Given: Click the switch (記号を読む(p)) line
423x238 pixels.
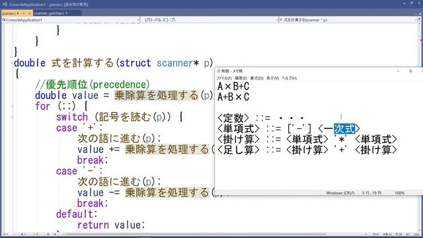Looking at the screenshot, I should tap(120, 117).
